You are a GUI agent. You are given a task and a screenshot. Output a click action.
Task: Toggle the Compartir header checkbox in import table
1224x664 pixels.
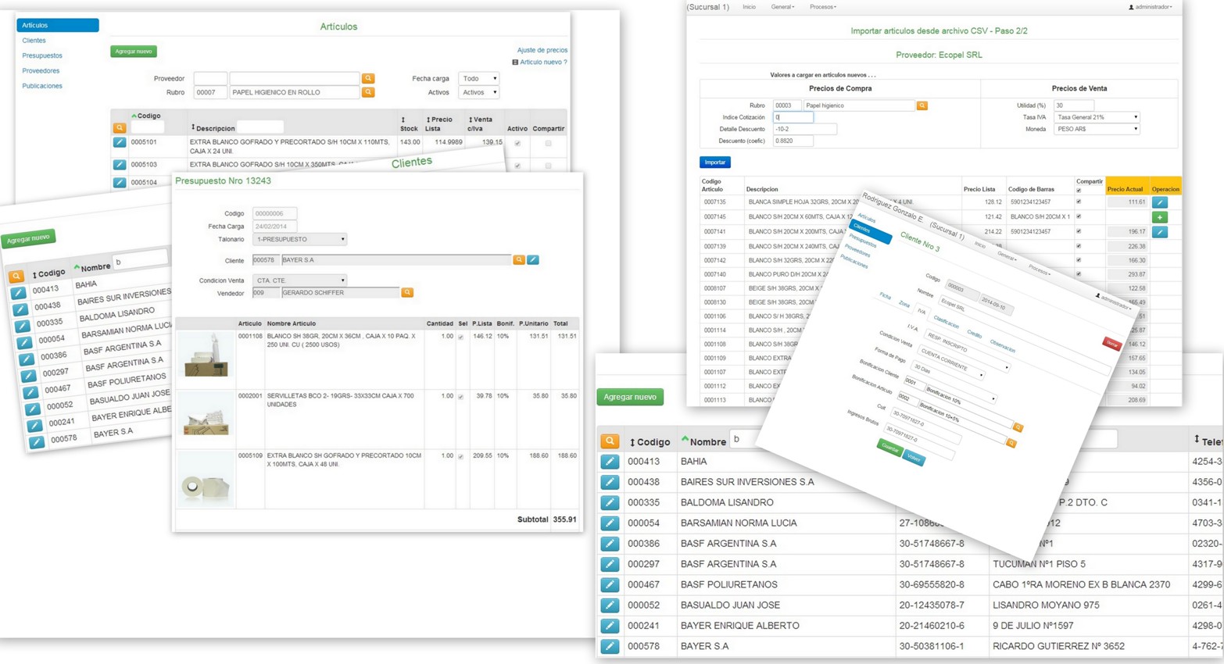(1079, 190)
